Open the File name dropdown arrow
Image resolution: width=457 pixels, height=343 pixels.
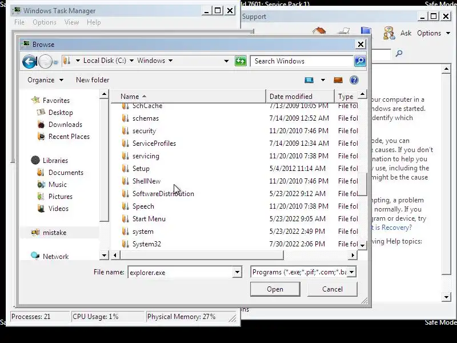click(237, 272)
